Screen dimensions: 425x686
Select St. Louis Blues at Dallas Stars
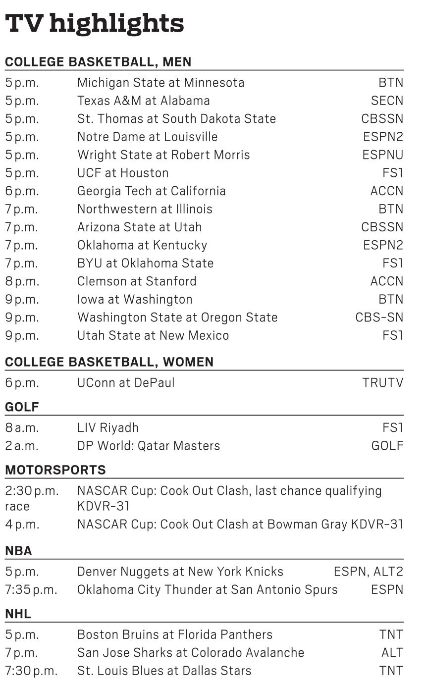(x=164, y=671)
